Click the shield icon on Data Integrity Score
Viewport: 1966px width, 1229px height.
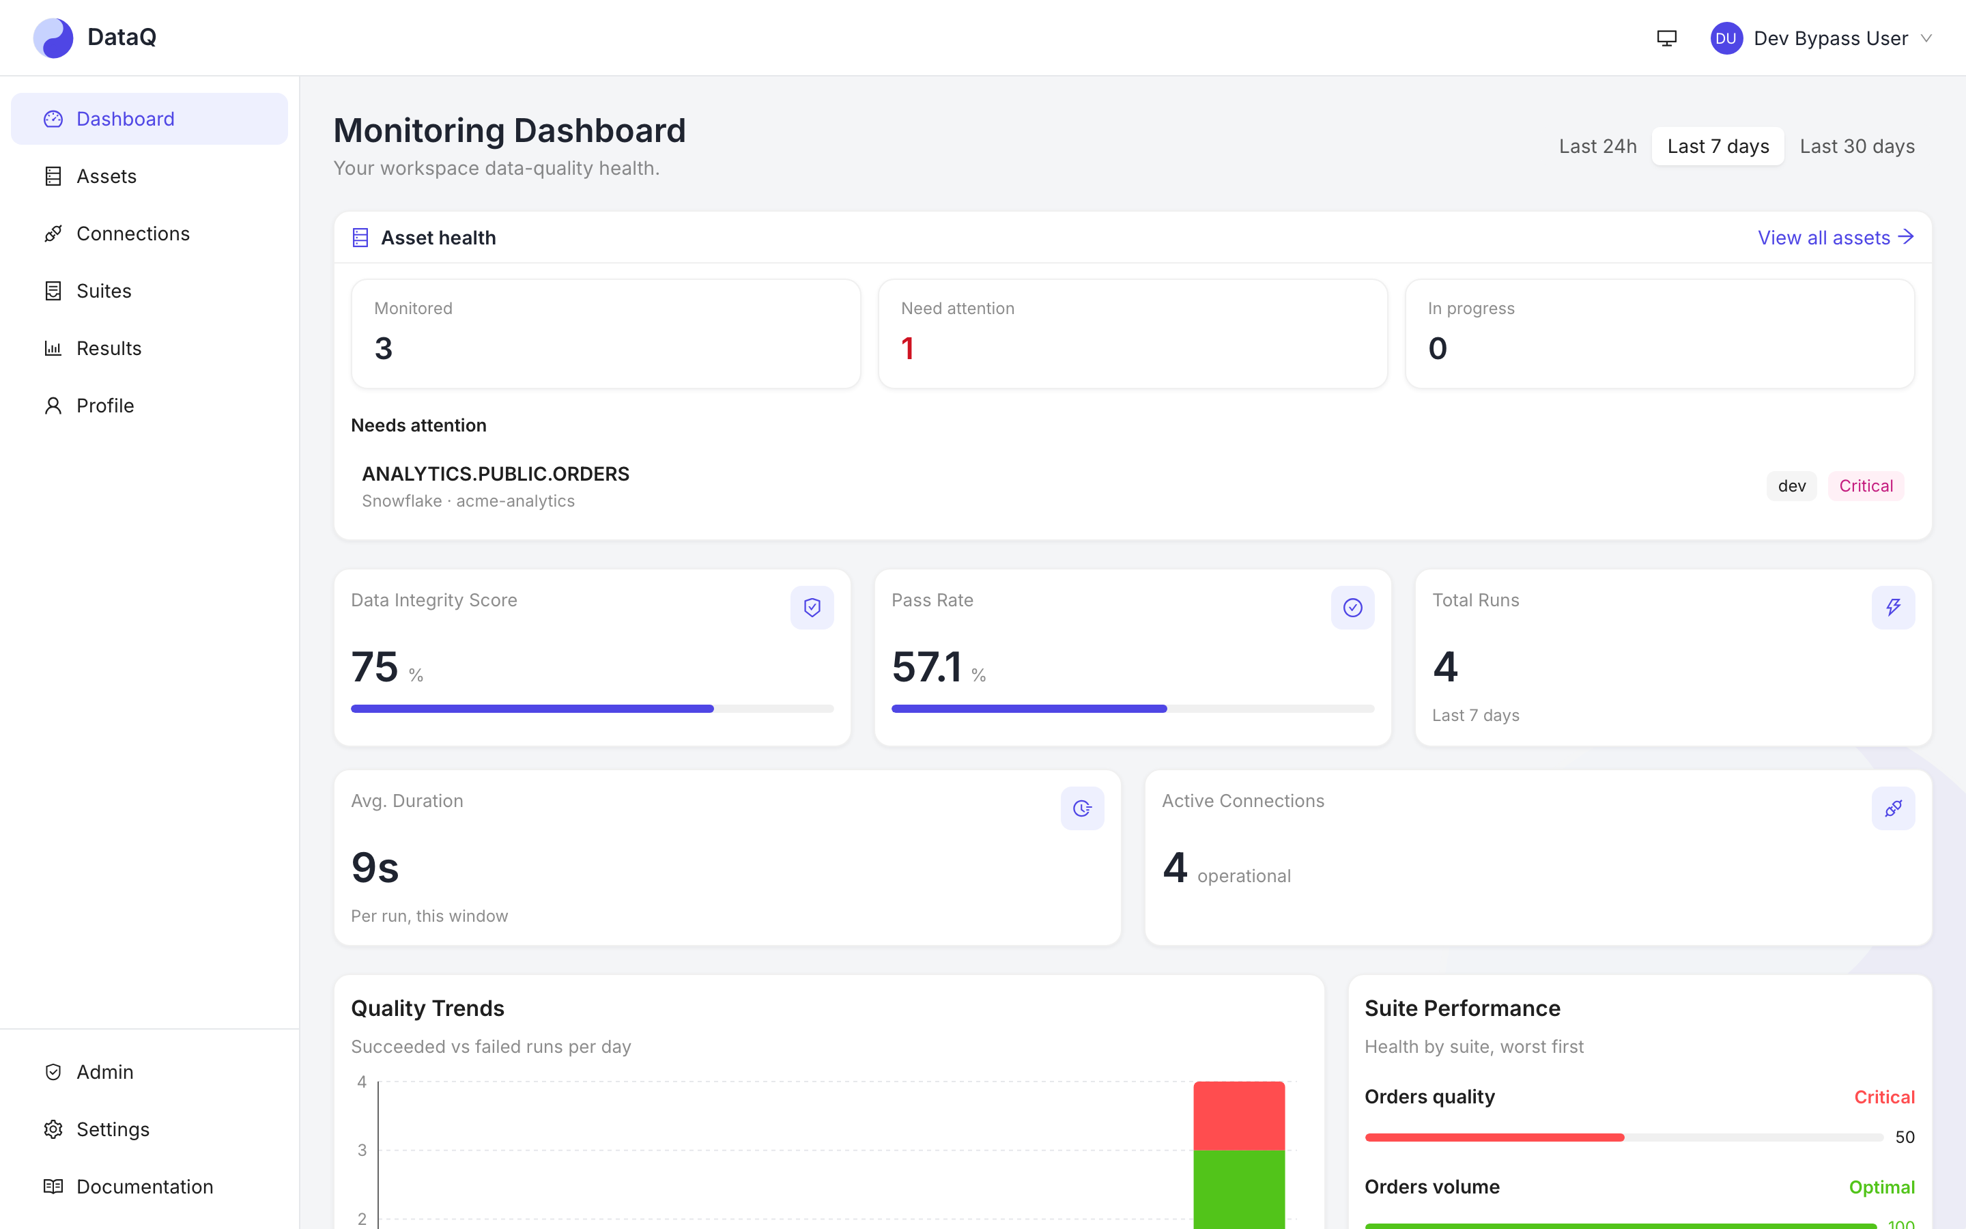point(812,607)
